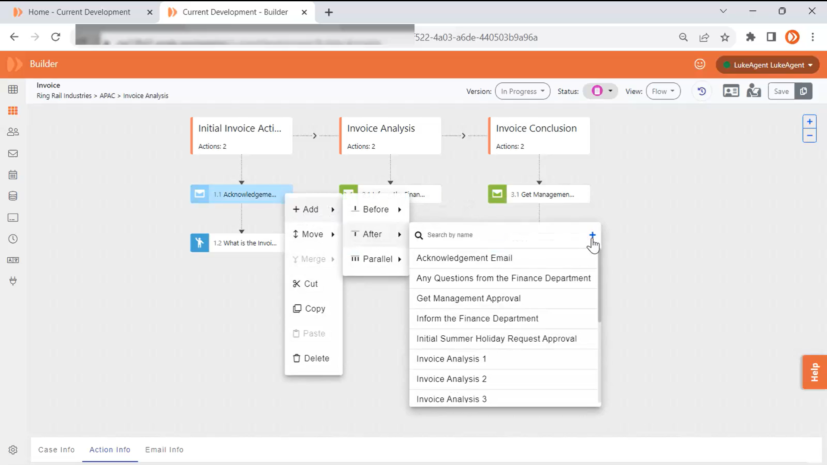
Task: Click the duplicate icon next to Save
Action: 803,91
